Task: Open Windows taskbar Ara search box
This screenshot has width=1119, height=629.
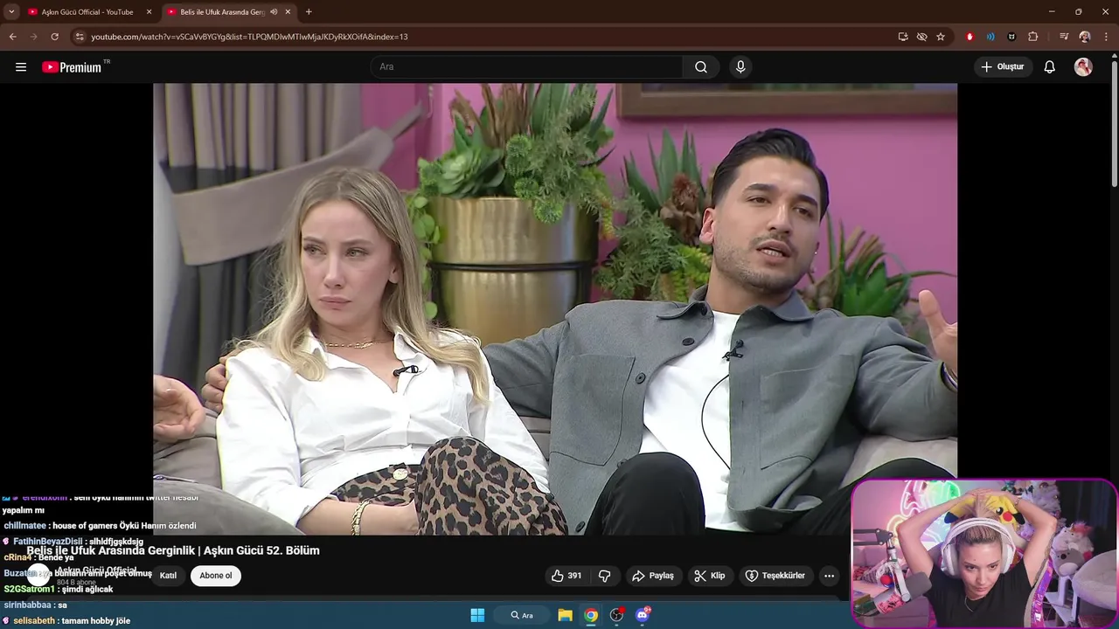Action: [522, 615]
